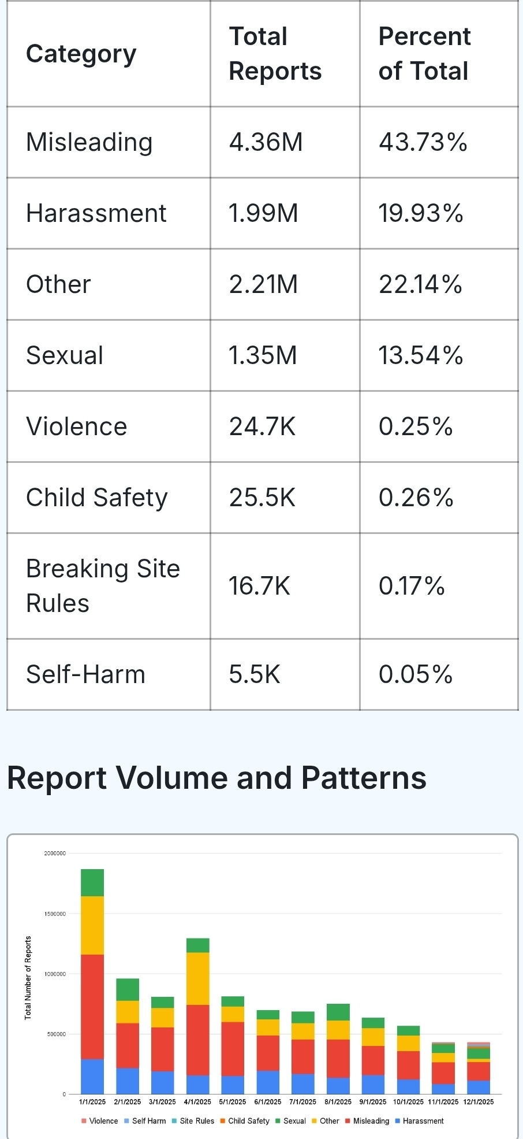Select the Misleading row label

click(x=89, y=142)
